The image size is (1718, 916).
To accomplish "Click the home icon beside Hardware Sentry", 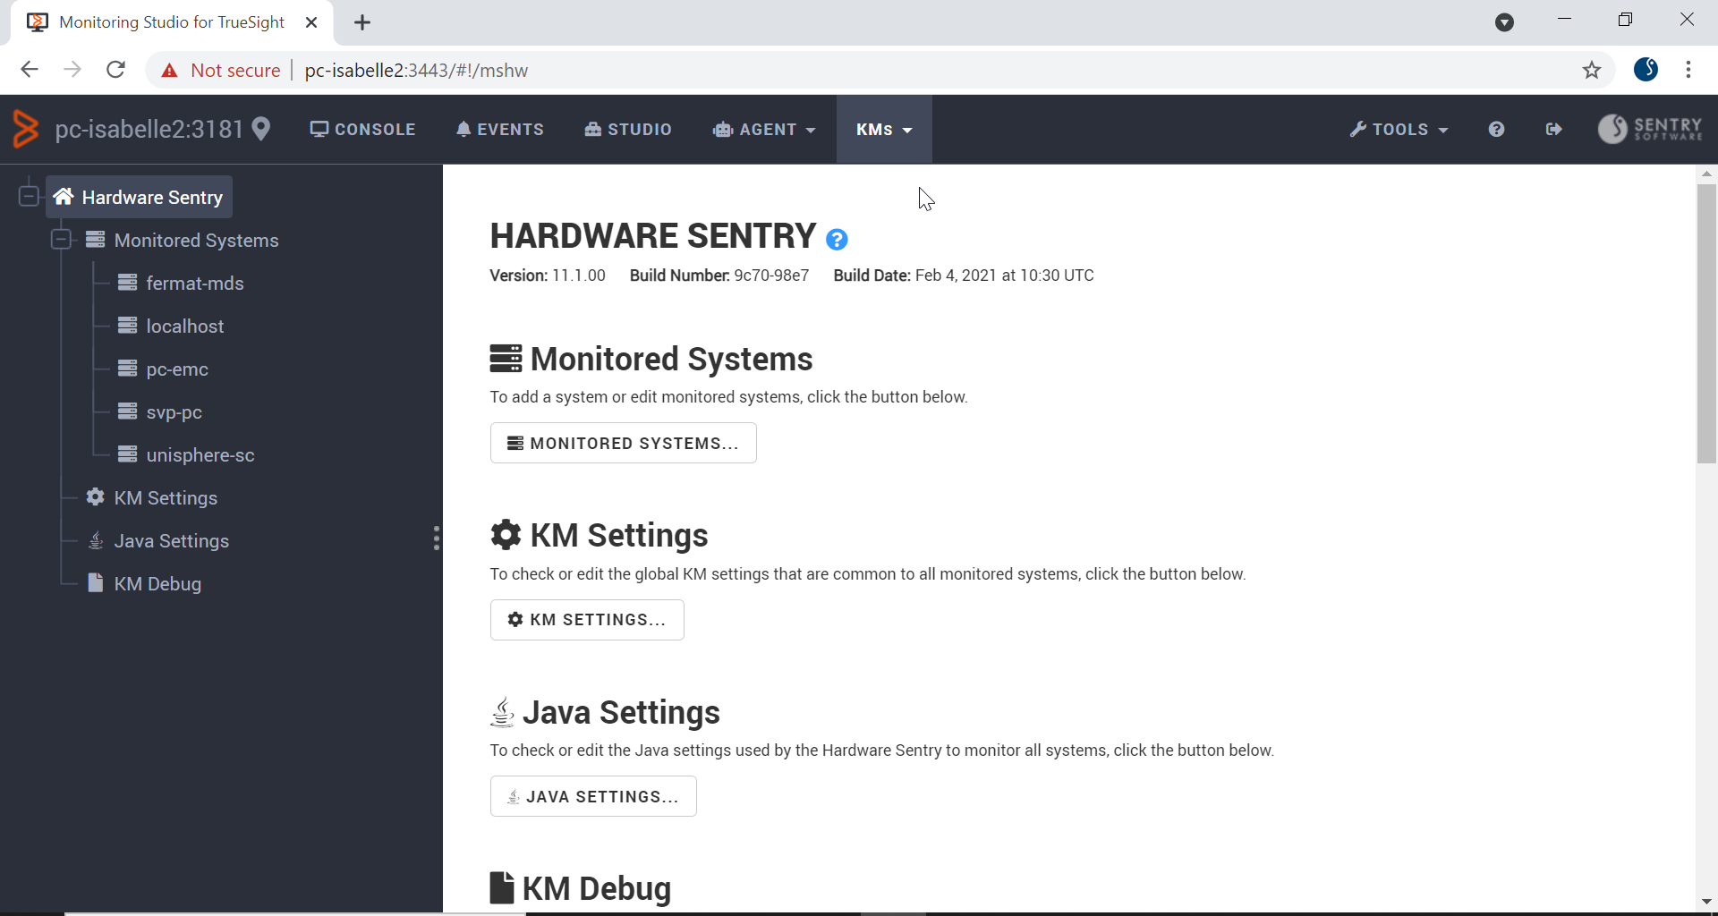I will [62, 196].
